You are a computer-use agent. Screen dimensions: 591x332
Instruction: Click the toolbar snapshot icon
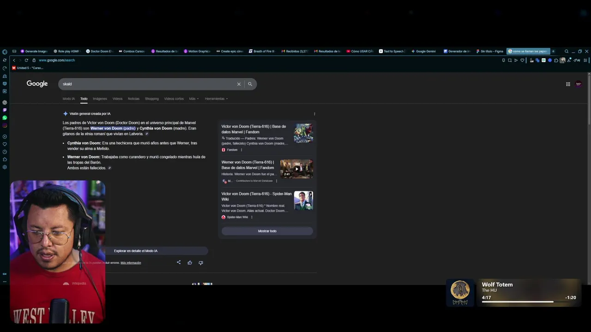pyautogui.click(x=510, y=60)
